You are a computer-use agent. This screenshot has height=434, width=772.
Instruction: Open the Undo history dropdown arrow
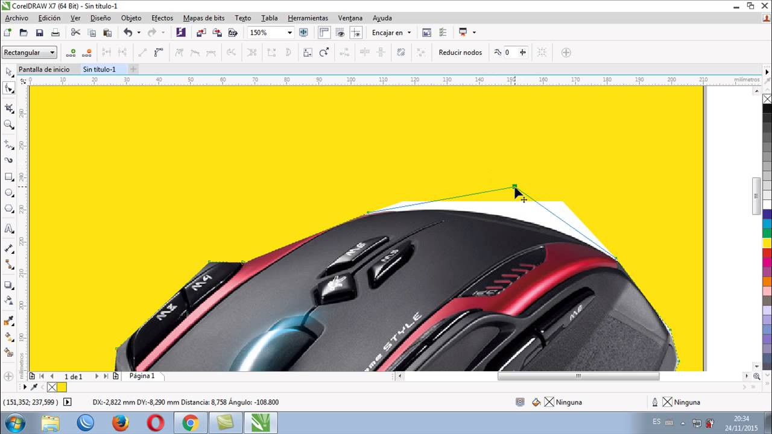139,33
